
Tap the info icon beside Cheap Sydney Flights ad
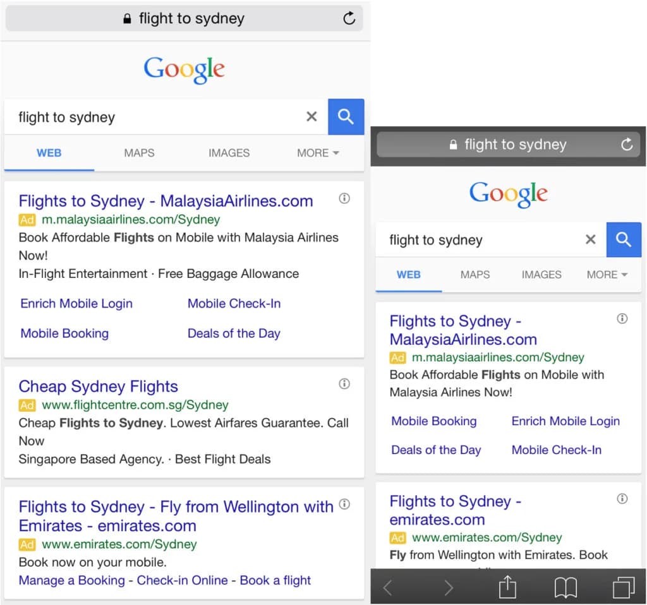pyautogui.click(x=344, y=383)
